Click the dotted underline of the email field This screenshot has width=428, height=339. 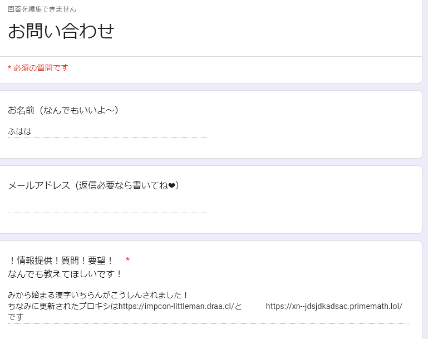coord(108,213)
